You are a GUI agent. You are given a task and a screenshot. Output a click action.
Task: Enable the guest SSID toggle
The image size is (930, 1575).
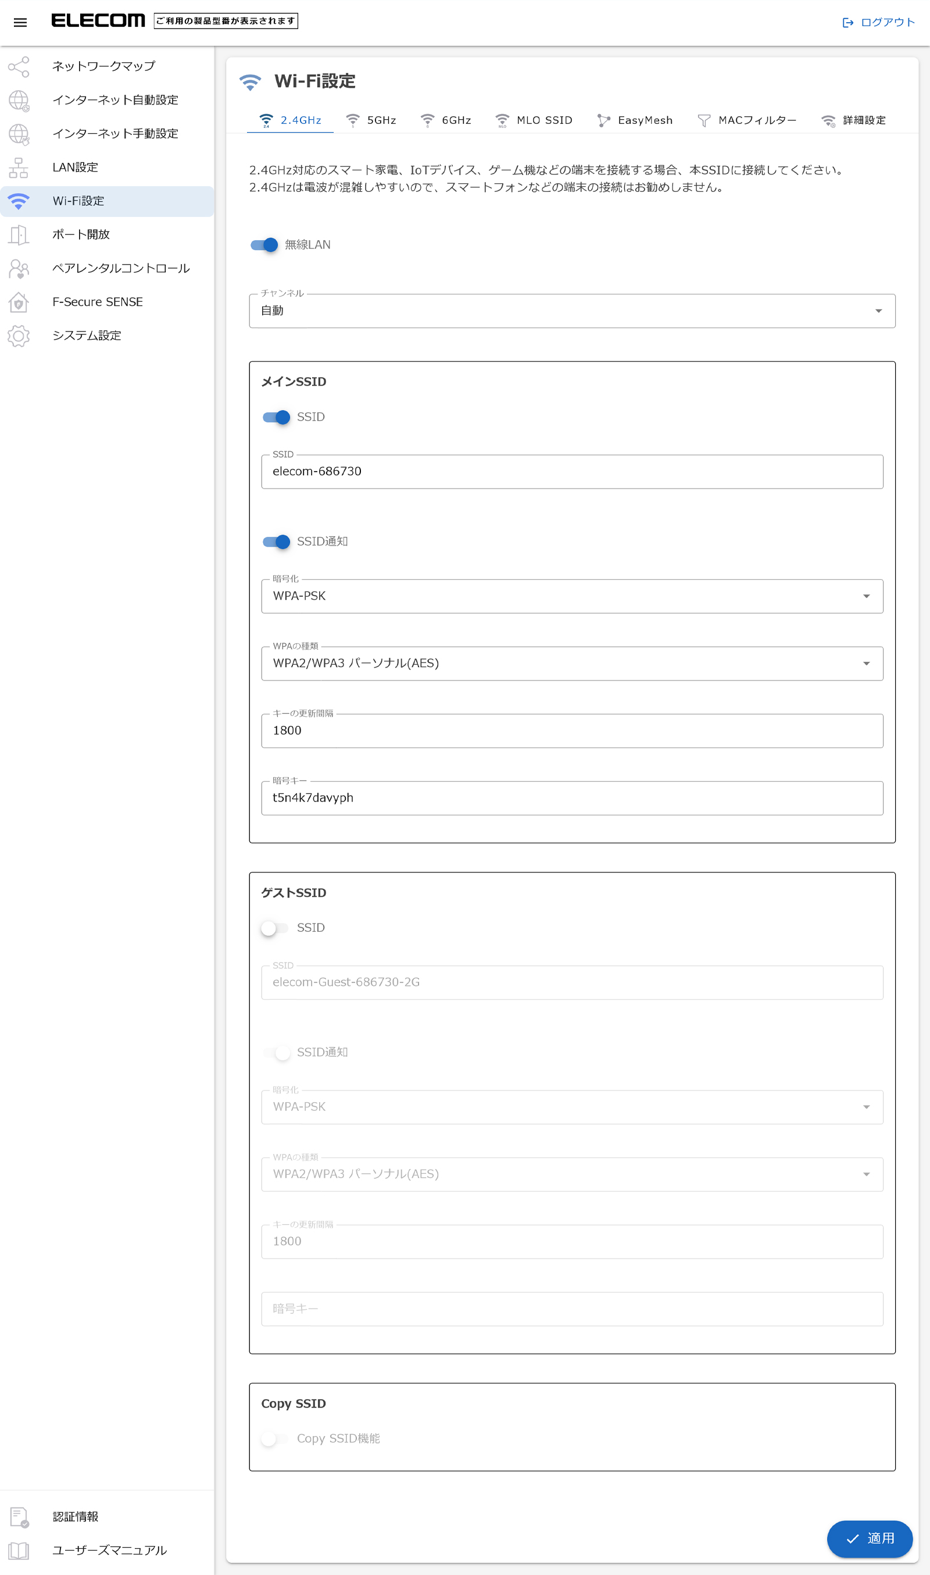click(x=274, y=928)
